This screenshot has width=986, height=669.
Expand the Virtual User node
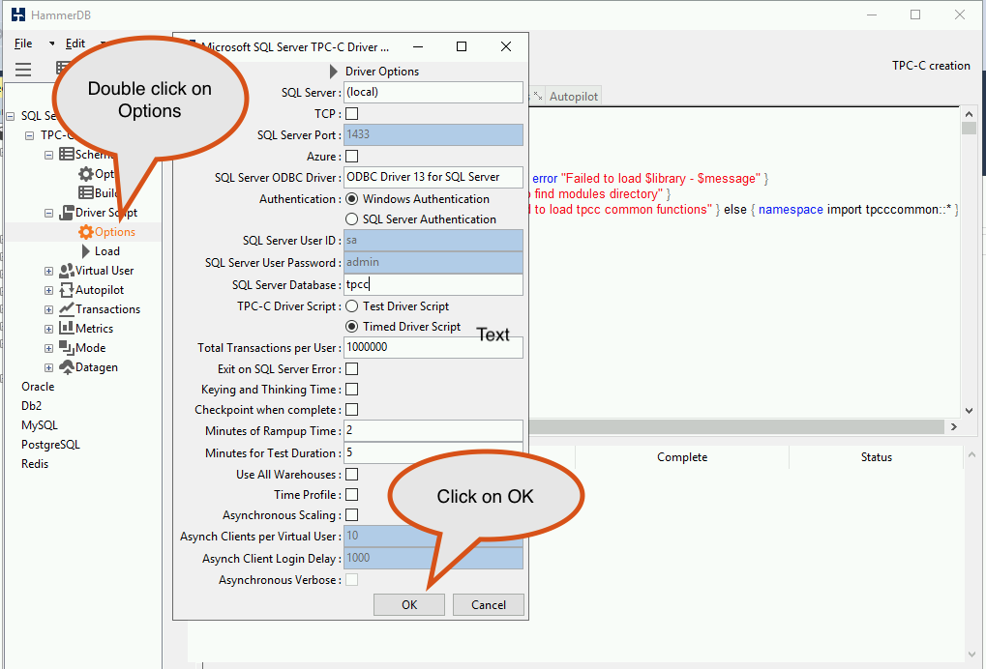[49, 272]
